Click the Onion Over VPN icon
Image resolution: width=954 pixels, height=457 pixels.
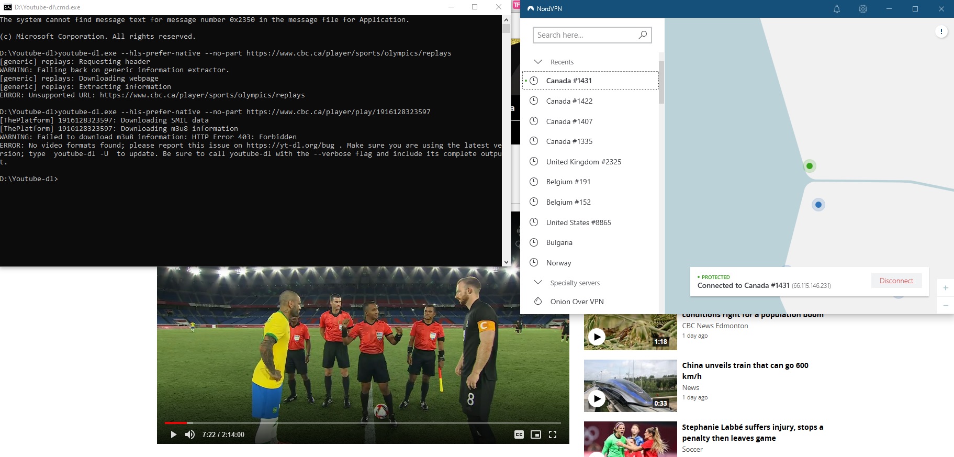537,302
